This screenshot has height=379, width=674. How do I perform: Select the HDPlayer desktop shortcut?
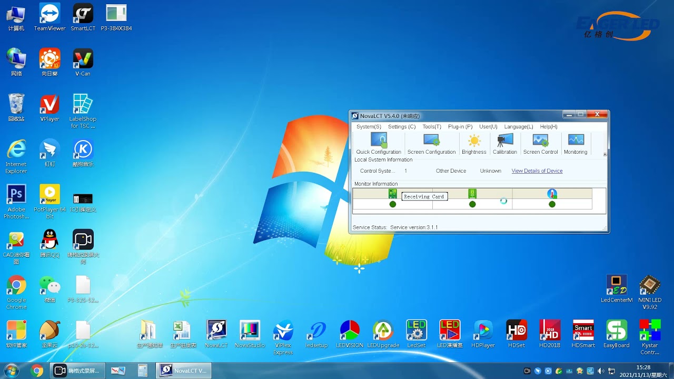(483, 334)
